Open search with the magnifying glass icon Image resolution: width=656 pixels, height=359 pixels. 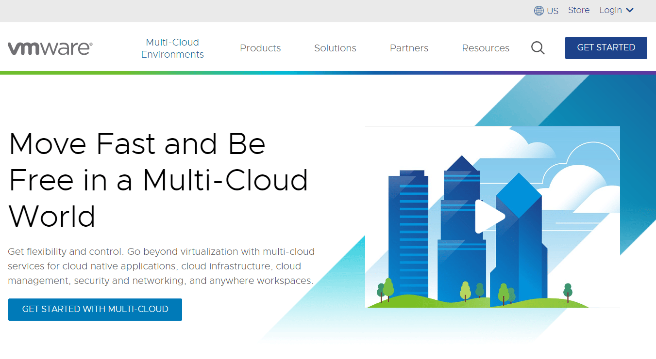pyautogui.click(x=538, y=48)
